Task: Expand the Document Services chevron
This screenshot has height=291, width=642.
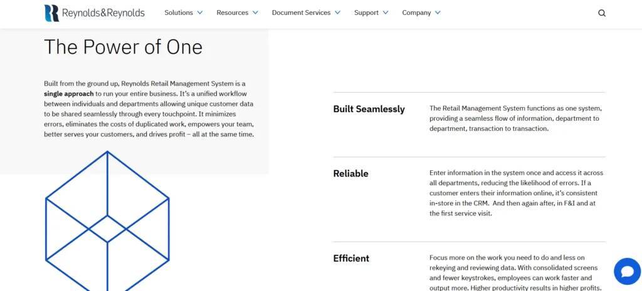Action: point(337,13)
